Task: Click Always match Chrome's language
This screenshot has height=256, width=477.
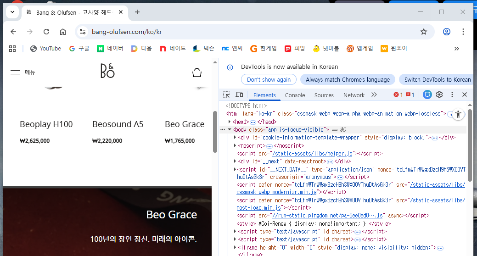Action: pyautogui.click(x=348, y=80)
